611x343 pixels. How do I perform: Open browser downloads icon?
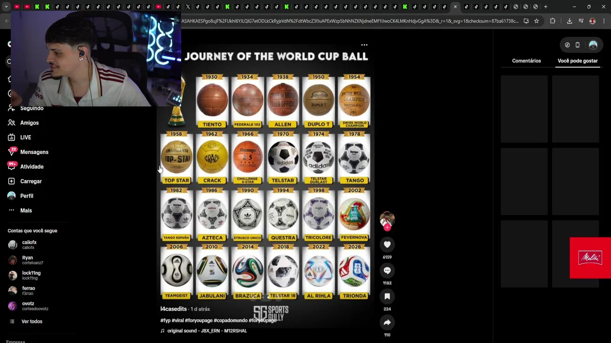[x=569, y=21]
